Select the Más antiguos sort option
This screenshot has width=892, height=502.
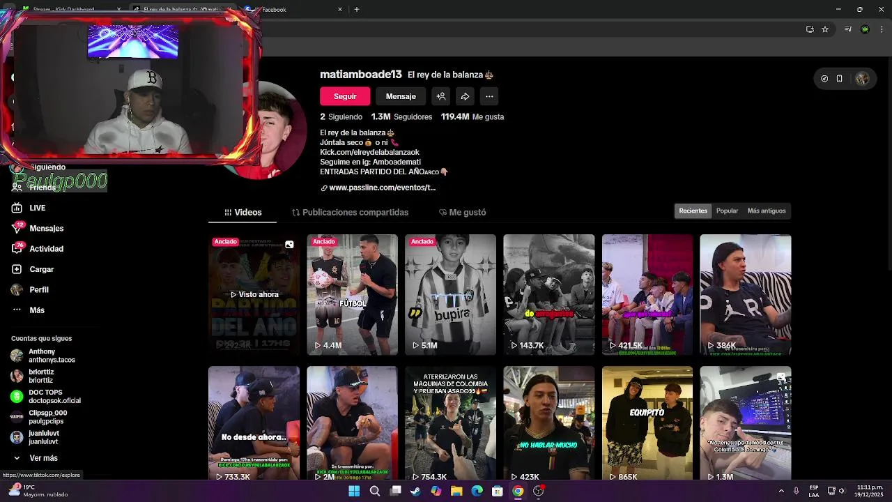(x=766, y=211)
